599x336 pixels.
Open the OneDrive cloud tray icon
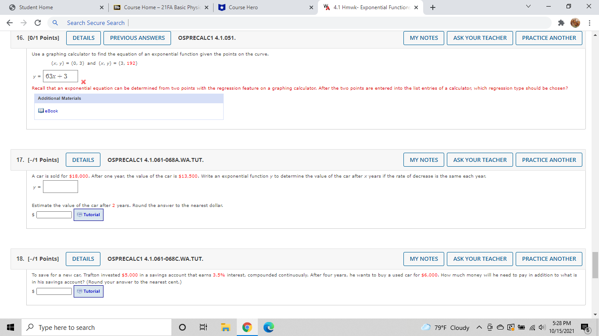click(500, 327)
